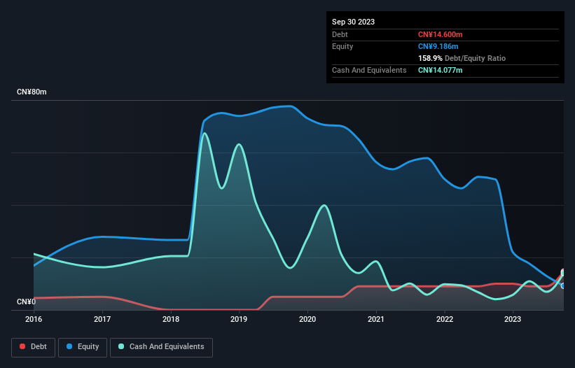
Task: Select the red Debt endpoint marker
Action: [563, 271]
